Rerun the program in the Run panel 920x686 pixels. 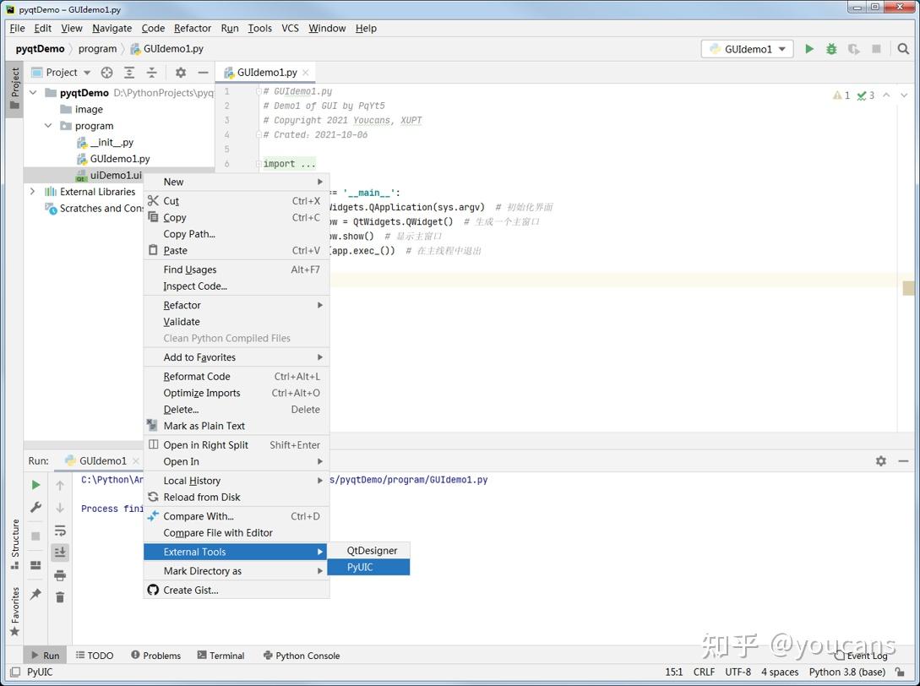tap(35, 486)
